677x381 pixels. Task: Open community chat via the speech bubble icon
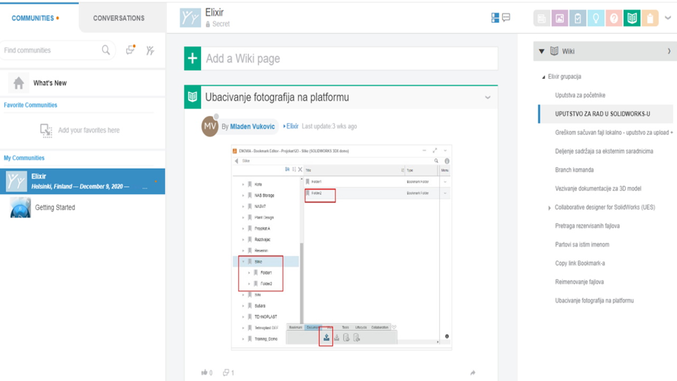(x=506, y=17)
